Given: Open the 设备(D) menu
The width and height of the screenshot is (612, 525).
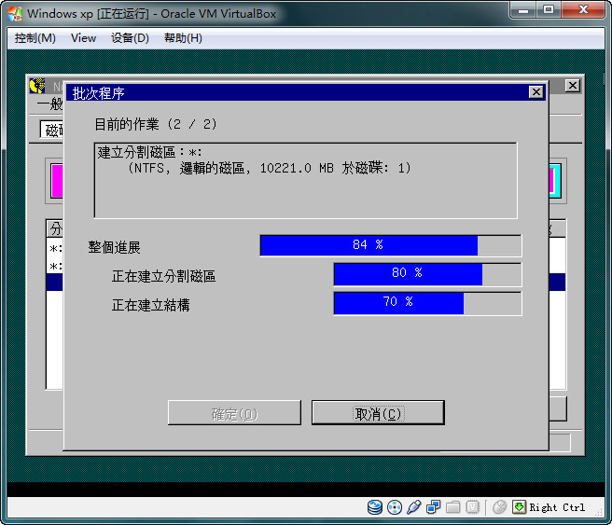Looking at the screenshot, I should [130, 38].
